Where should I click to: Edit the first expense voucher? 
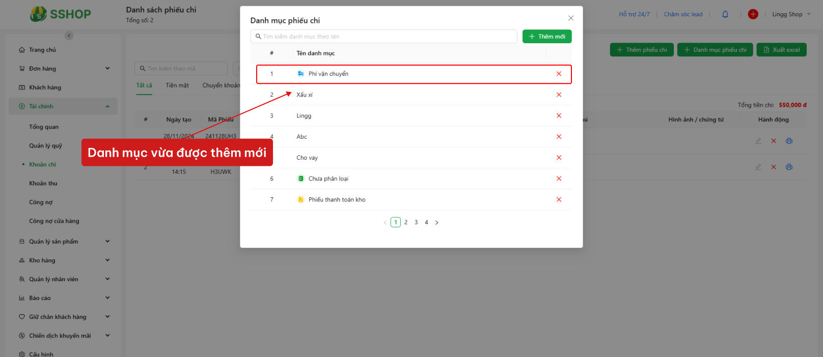click(758, 141)
